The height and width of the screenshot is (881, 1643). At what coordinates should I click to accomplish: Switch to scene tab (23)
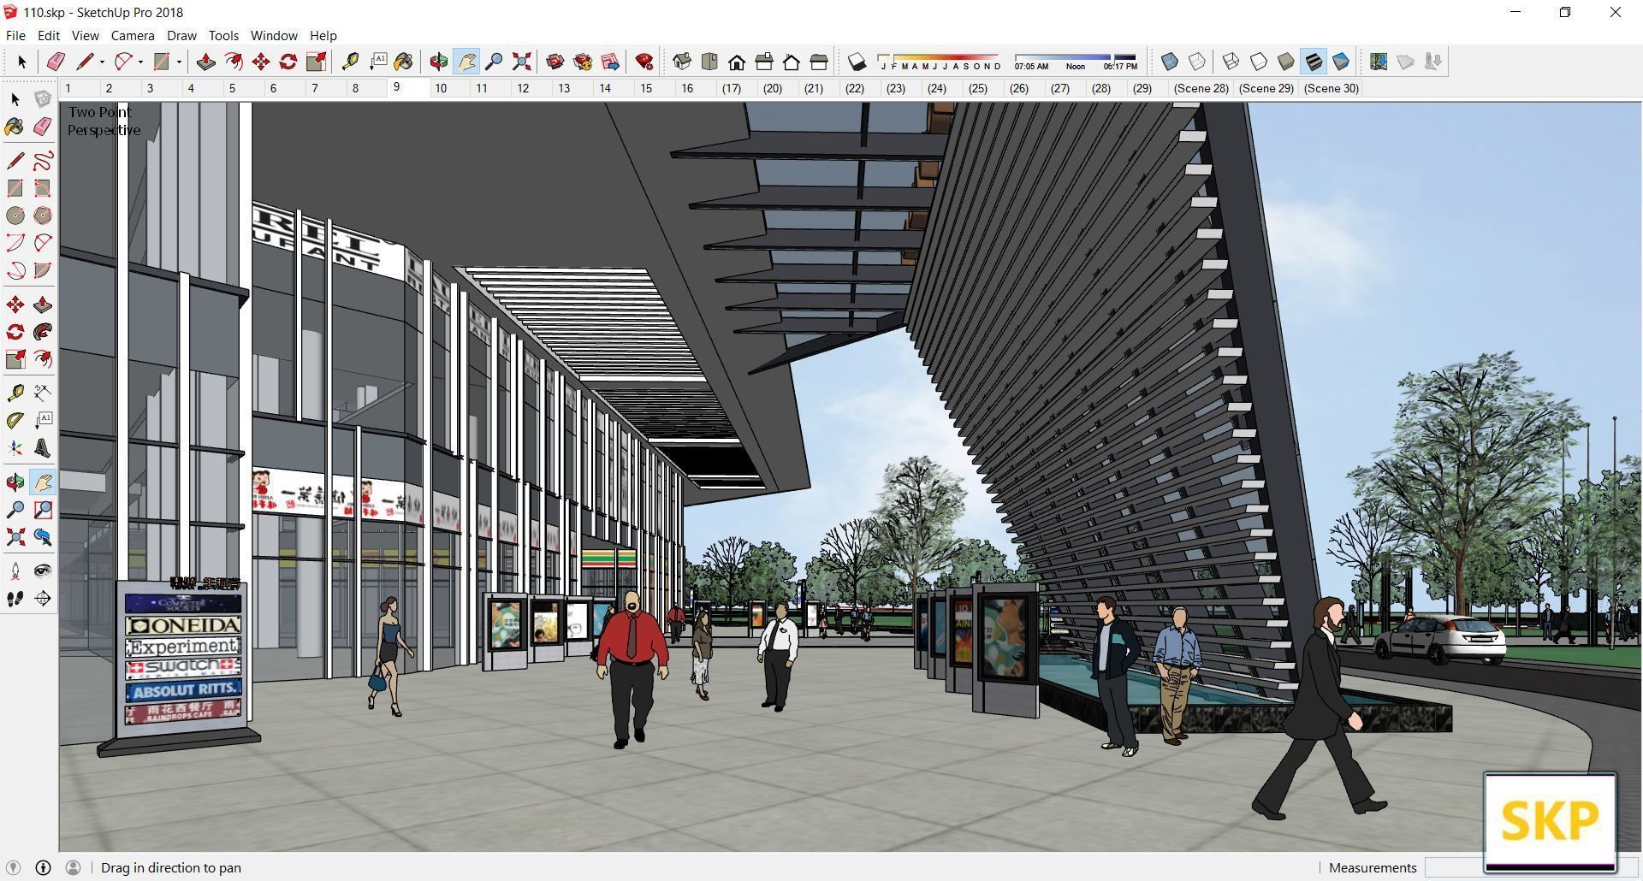[896, 88]
